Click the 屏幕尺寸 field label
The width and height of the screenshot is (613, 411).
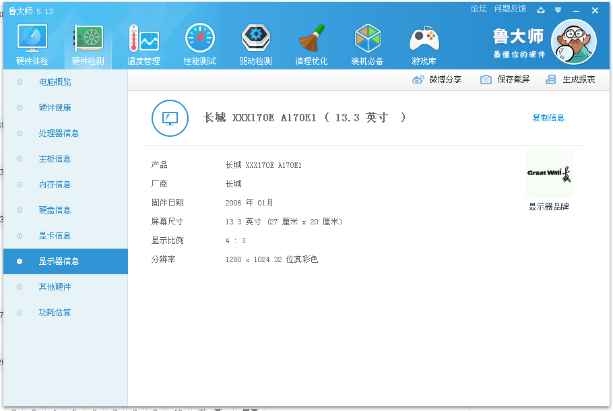pos(167,222)
